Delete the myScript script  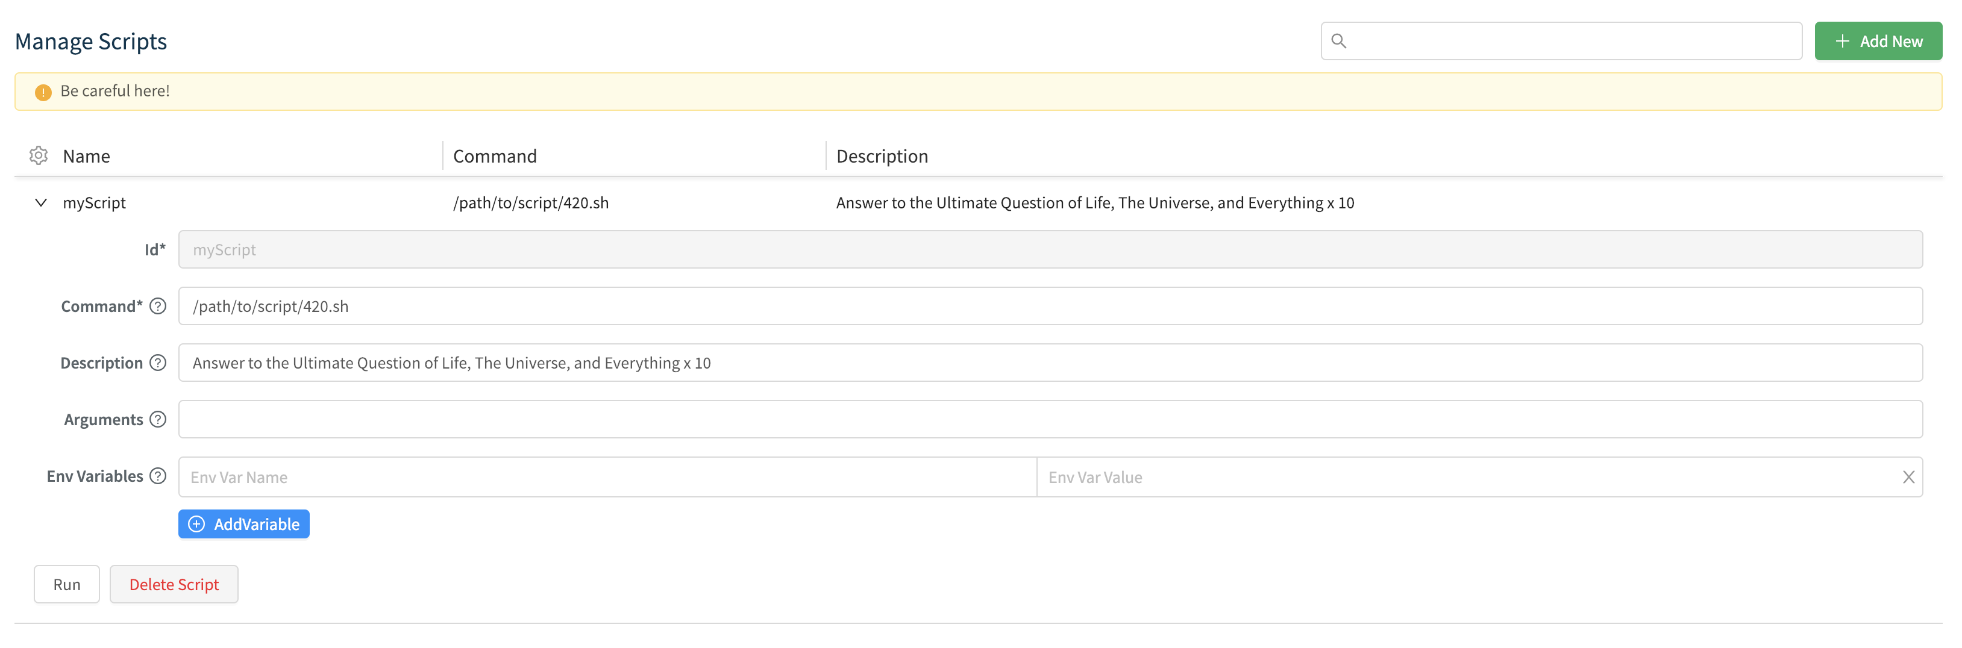point(174,584)
